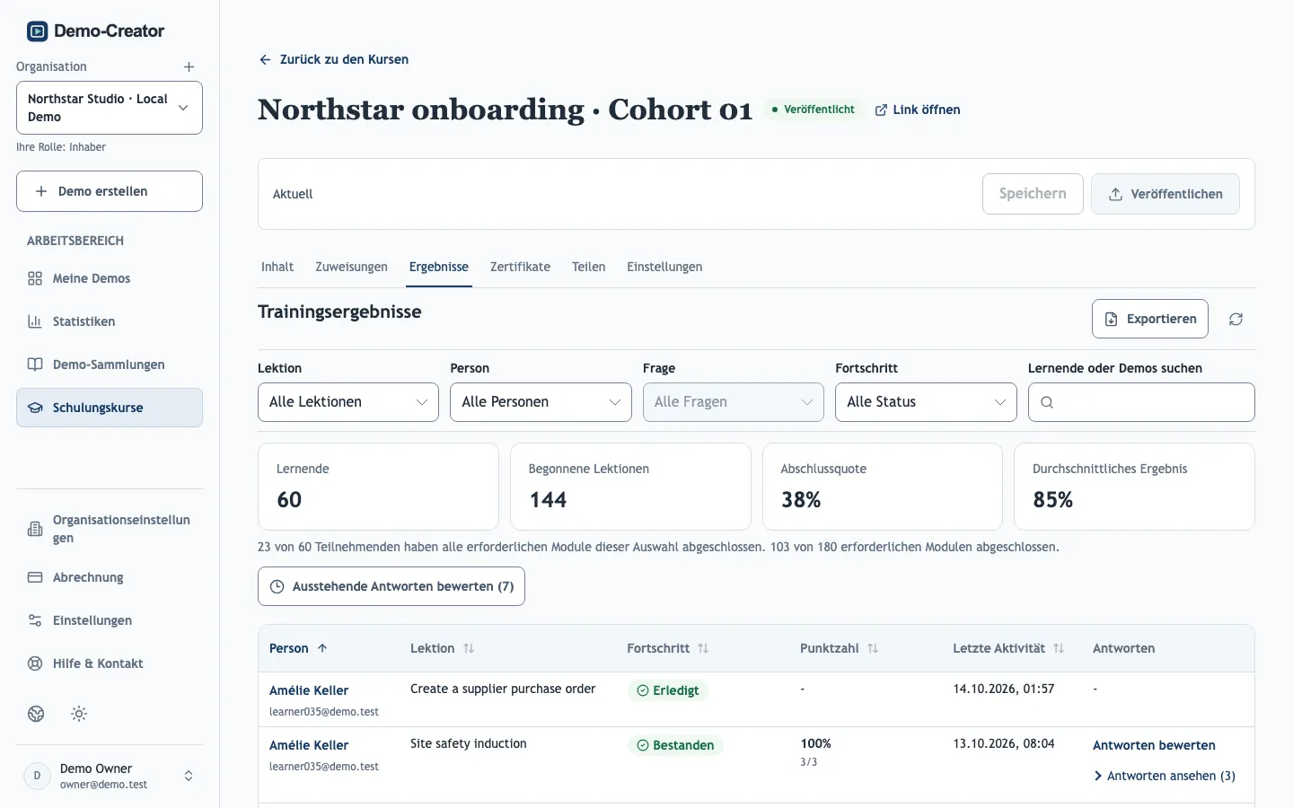Switch to the Teilen tab
Viewport: 1293px width, 808px height.
tap(588, 267)
